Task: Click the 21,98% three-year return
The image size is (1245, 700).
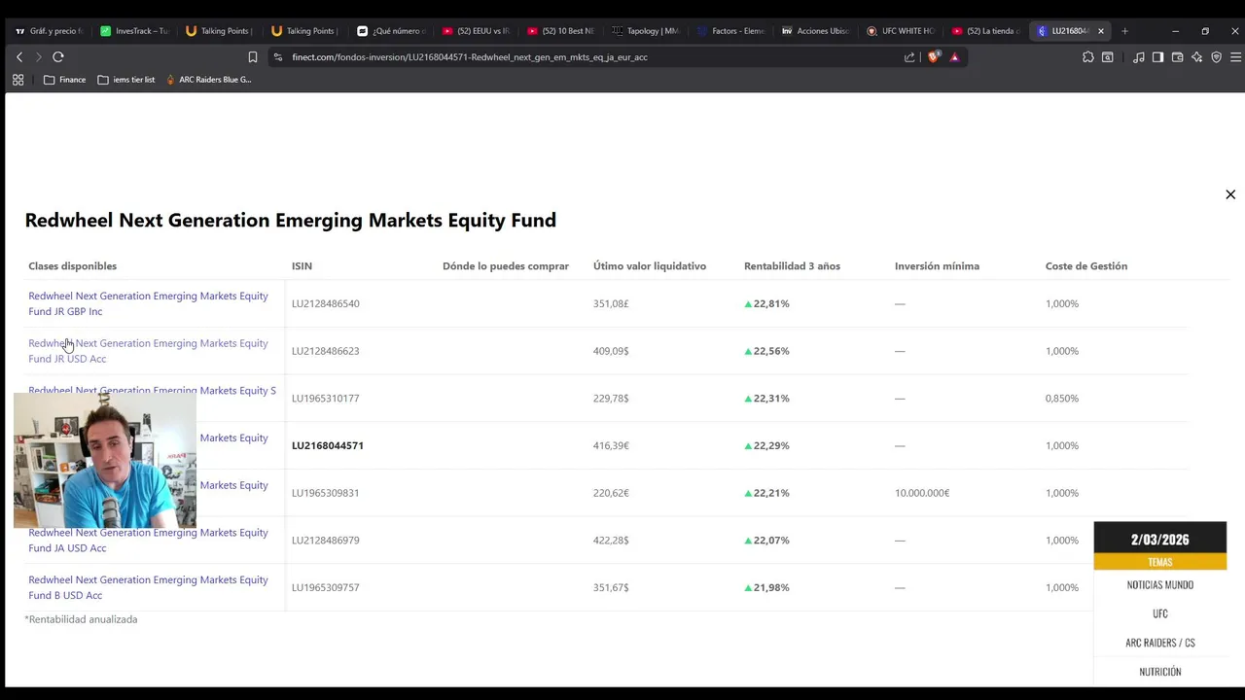Action: (x=767, y=587)
